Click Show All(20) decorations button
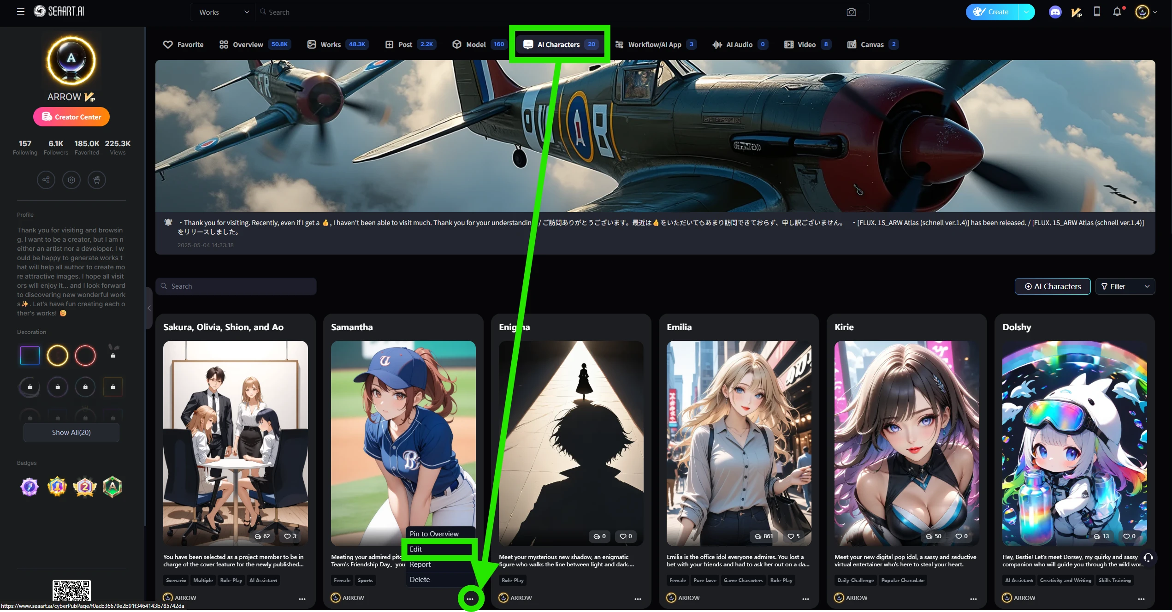This screenshot has width=1172, height=612. click(x=71, y=432)
